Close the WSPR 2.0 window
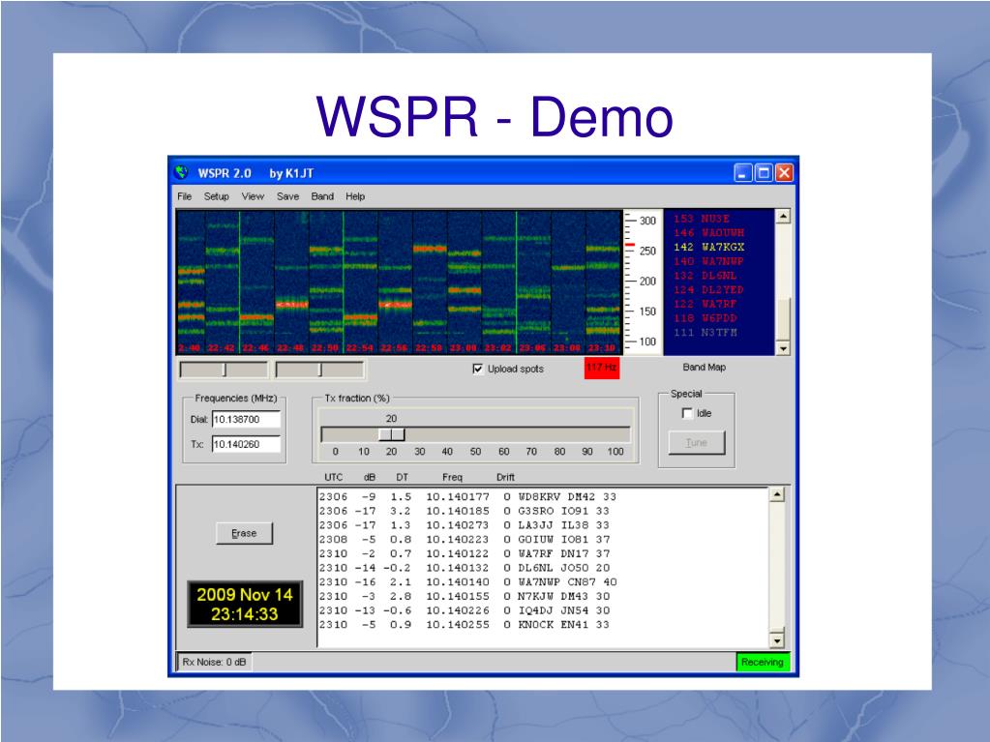990x742 pixels. coord(784,173)
